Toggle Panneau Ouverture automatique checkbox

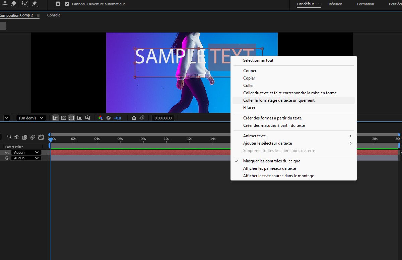coord(67,4)
